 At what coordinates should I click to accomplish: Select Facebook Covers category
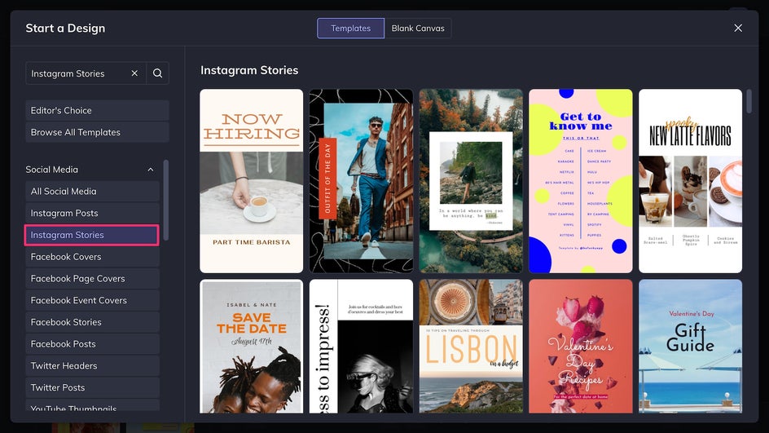tap(92, 257)
